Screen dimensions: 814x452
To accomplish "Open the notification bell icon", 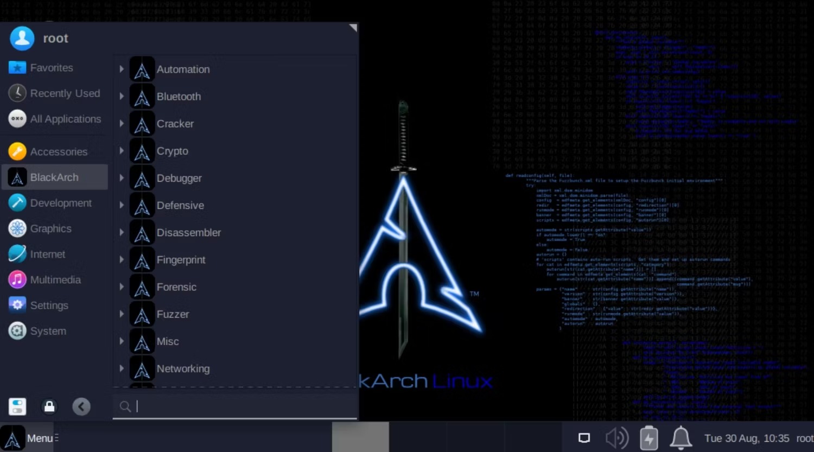I will coord(680,437).
